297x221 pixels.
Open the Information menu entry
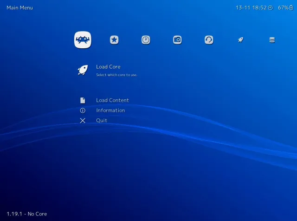click(x=110, y=110)
